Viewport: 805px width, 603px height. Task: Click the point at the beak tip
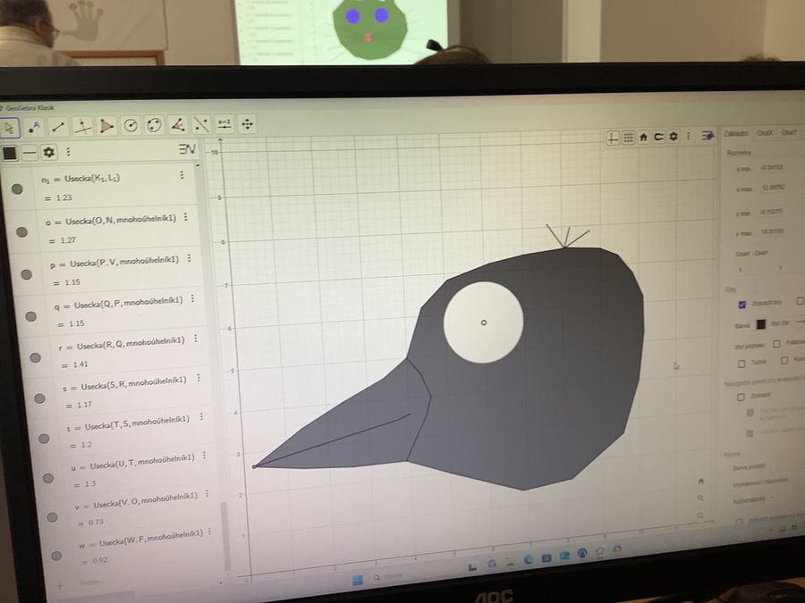[254, 466]
